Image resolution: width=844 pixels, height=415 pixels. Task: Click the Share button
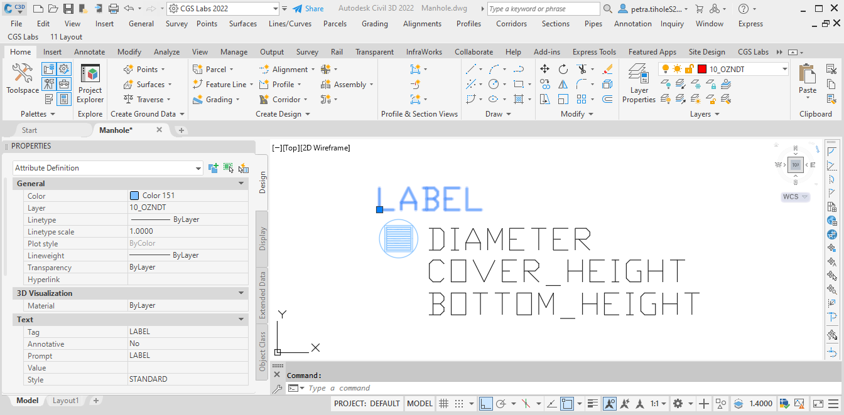coord(308,9)
